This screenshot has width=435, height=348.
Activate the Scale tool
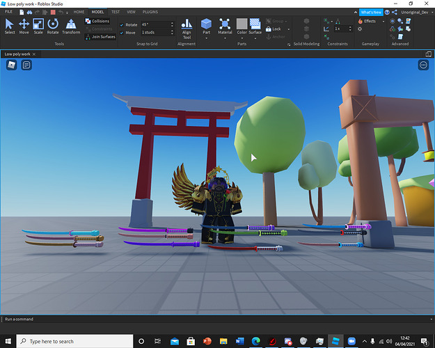coord(38,26)
